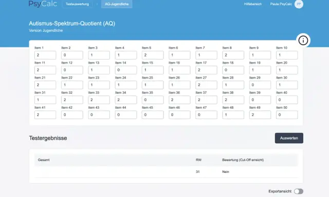The width and height of the screenshot is (329, 197).
Task: Click the Item 23 input field
Action: click(99, 85)
